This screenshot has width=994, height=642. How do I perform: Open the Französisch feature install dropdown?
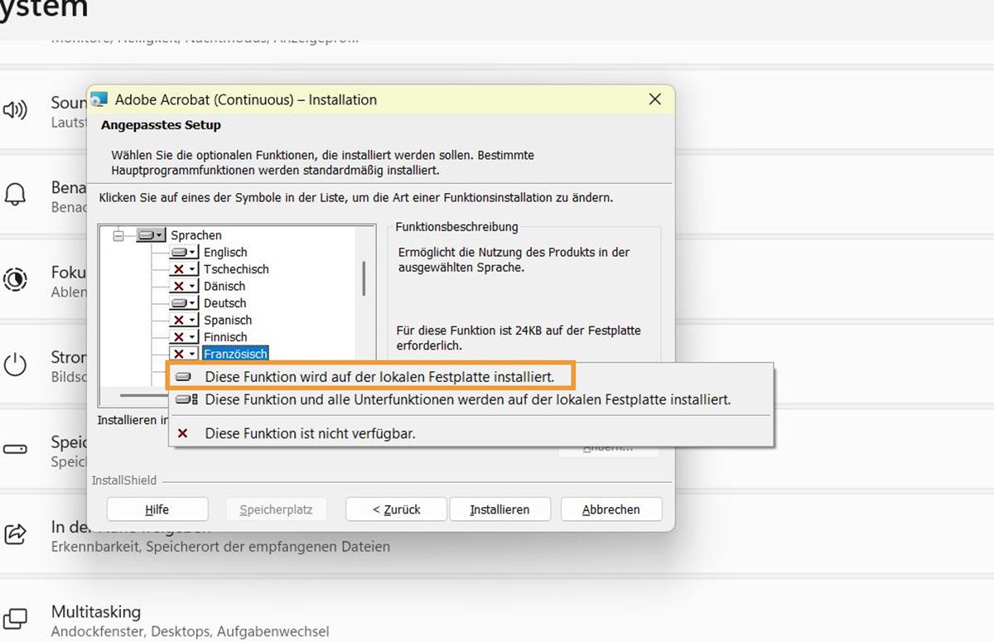[x=184, y=354]
